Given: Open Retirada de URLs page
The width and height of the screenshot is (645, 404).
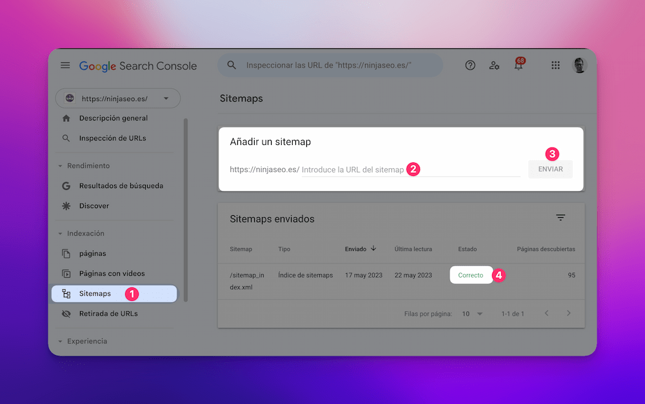Looking at the screenshot, I should click(108, 314).
